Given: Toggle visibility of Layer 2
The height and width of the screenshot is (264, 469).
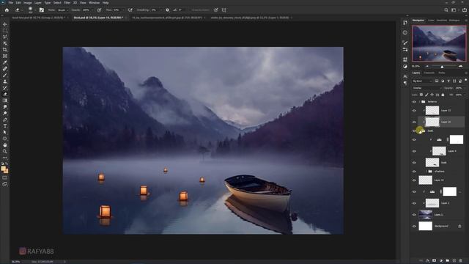Looking at the screenshot, I should 414,203.
